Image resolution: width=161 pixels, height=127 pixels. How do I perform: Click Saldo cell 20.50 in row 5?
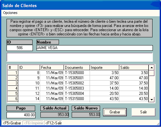coord(134,94)
